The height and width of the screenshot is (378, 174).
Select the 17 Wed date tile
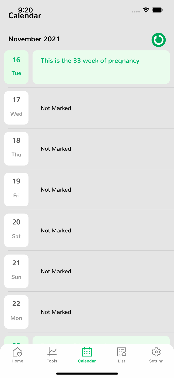16,108
